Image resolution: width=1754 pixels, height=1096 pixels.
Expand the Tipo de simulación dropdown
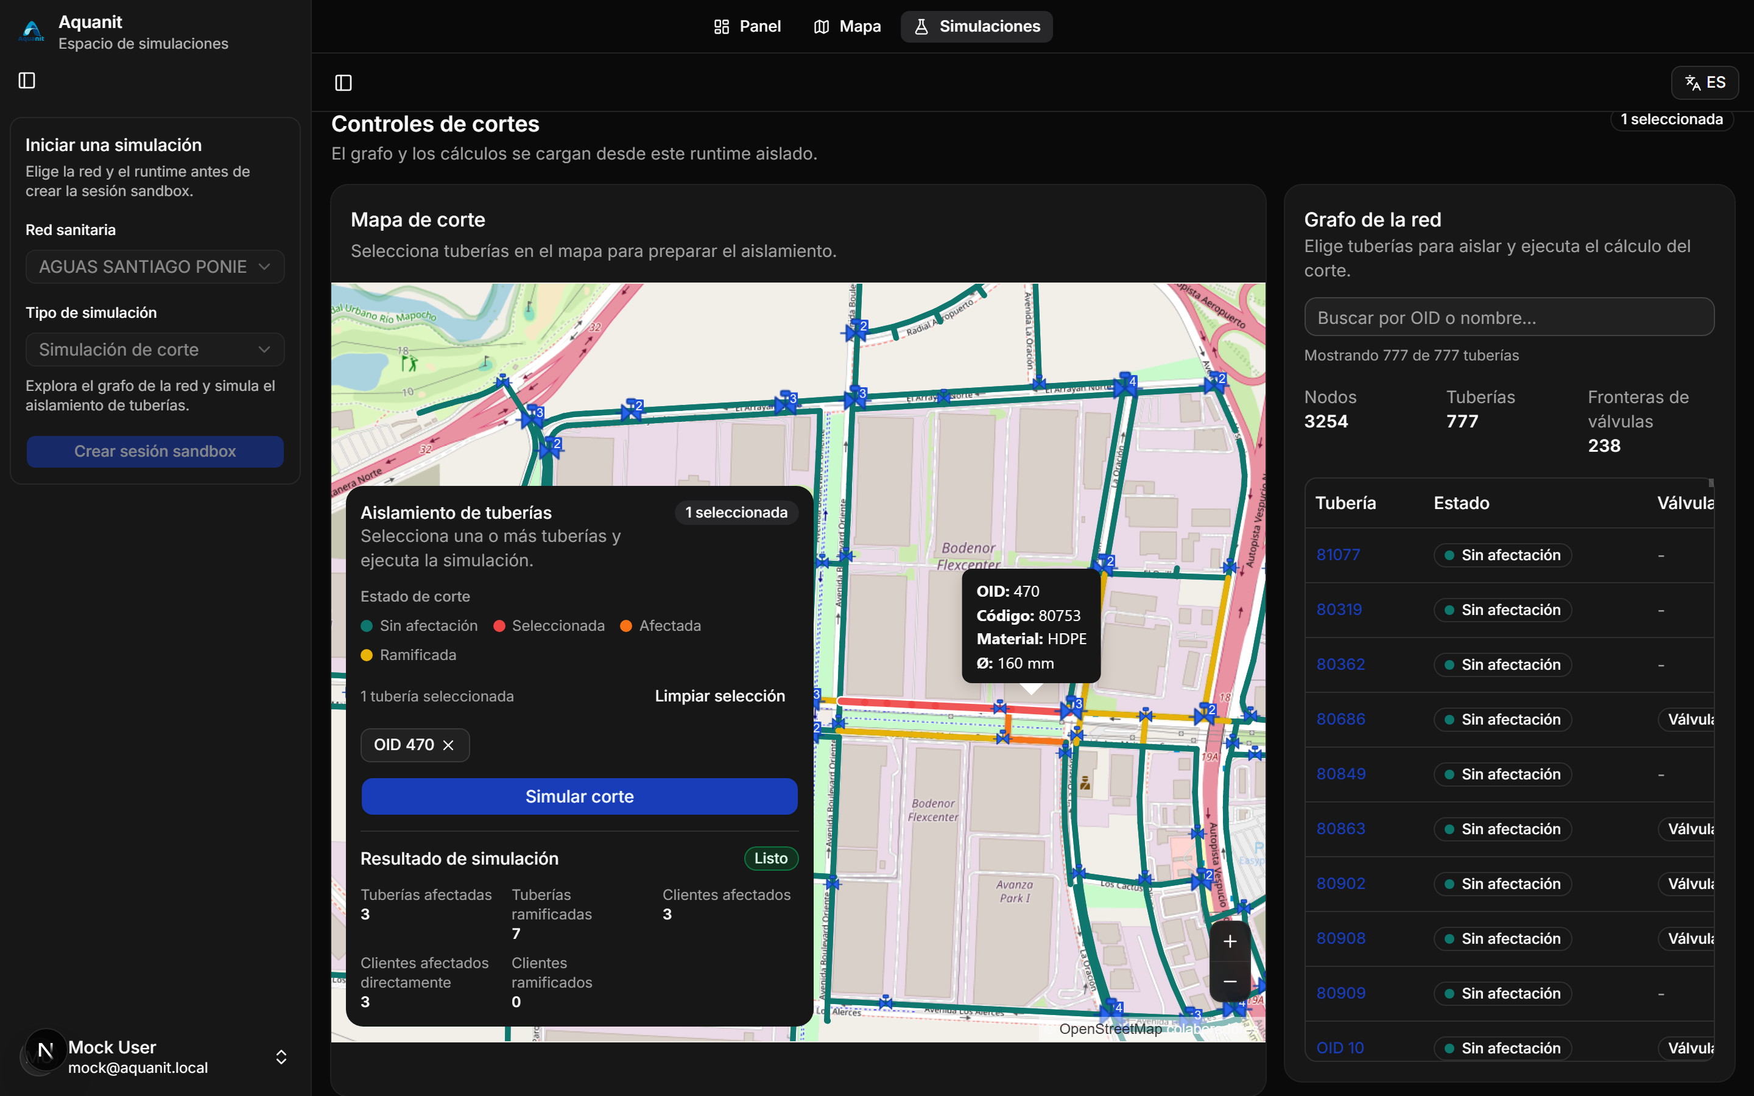coord(155,350)
